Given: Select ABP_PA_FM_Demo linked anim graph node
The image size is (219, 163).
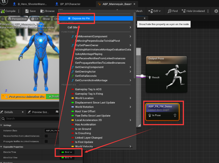Looking at the screenshot, I should (162, 112).
